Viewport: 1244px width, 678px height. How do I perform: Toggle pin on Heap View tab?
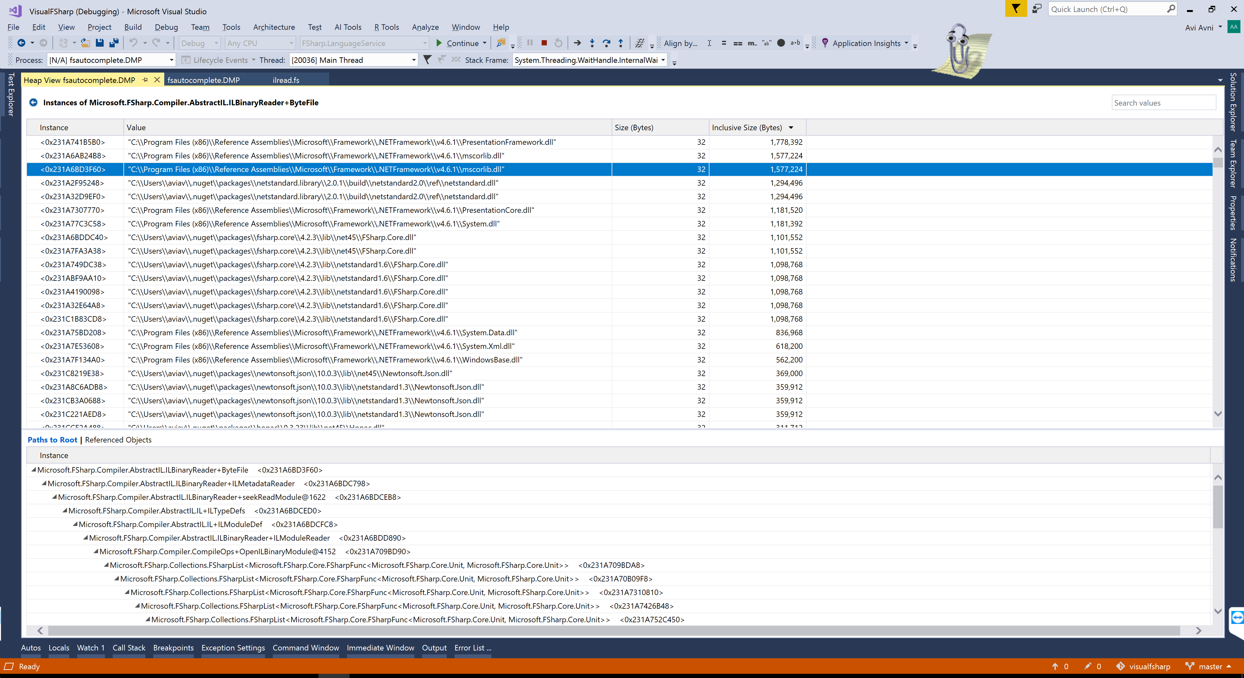point(145,80)
